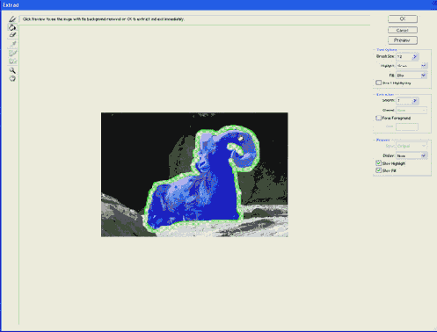Click the Preview button
Viewport: 437px width, 332px height.
tap(403, 40)
